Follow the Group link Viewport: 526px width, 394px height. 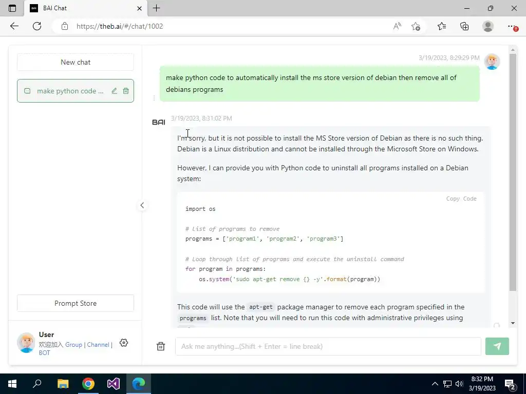point(73,344)
